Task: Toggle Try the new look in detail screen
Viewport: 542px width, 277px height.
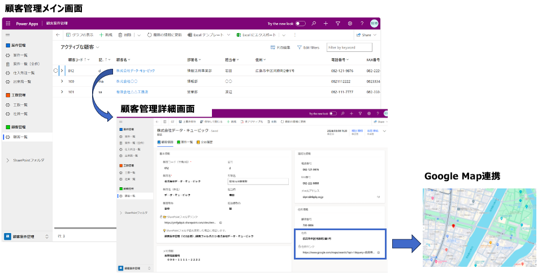Action: (x=333, y=113)
